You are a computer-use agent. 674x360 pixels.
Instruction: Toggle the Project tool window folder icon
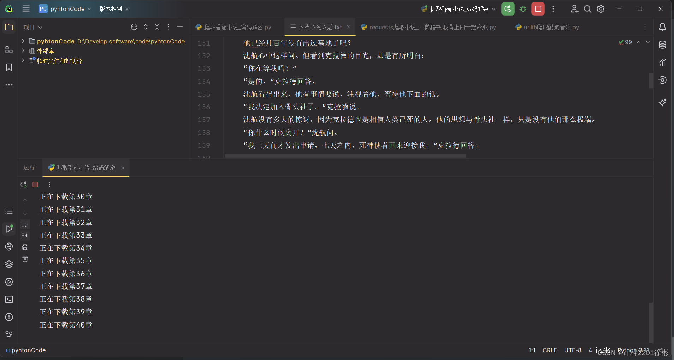coord(9,27)
